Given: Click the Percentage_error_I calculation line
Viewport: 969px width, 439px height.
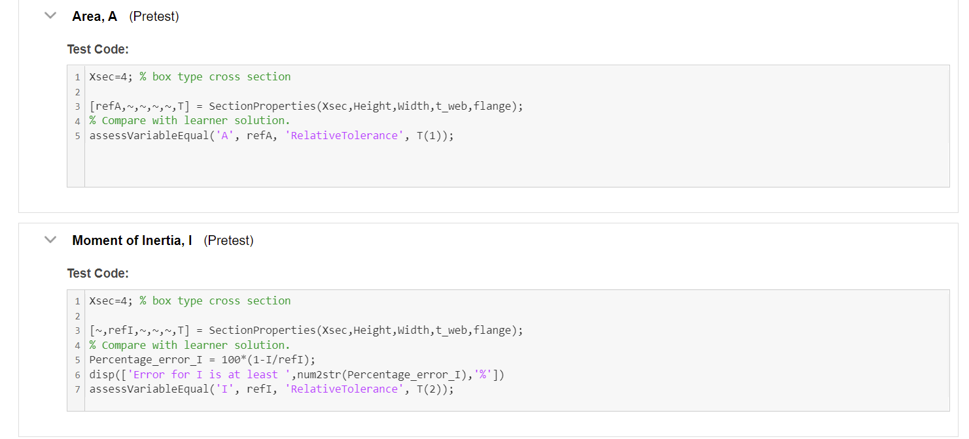Looking at the screenshot, I should [x=202, y=359].
